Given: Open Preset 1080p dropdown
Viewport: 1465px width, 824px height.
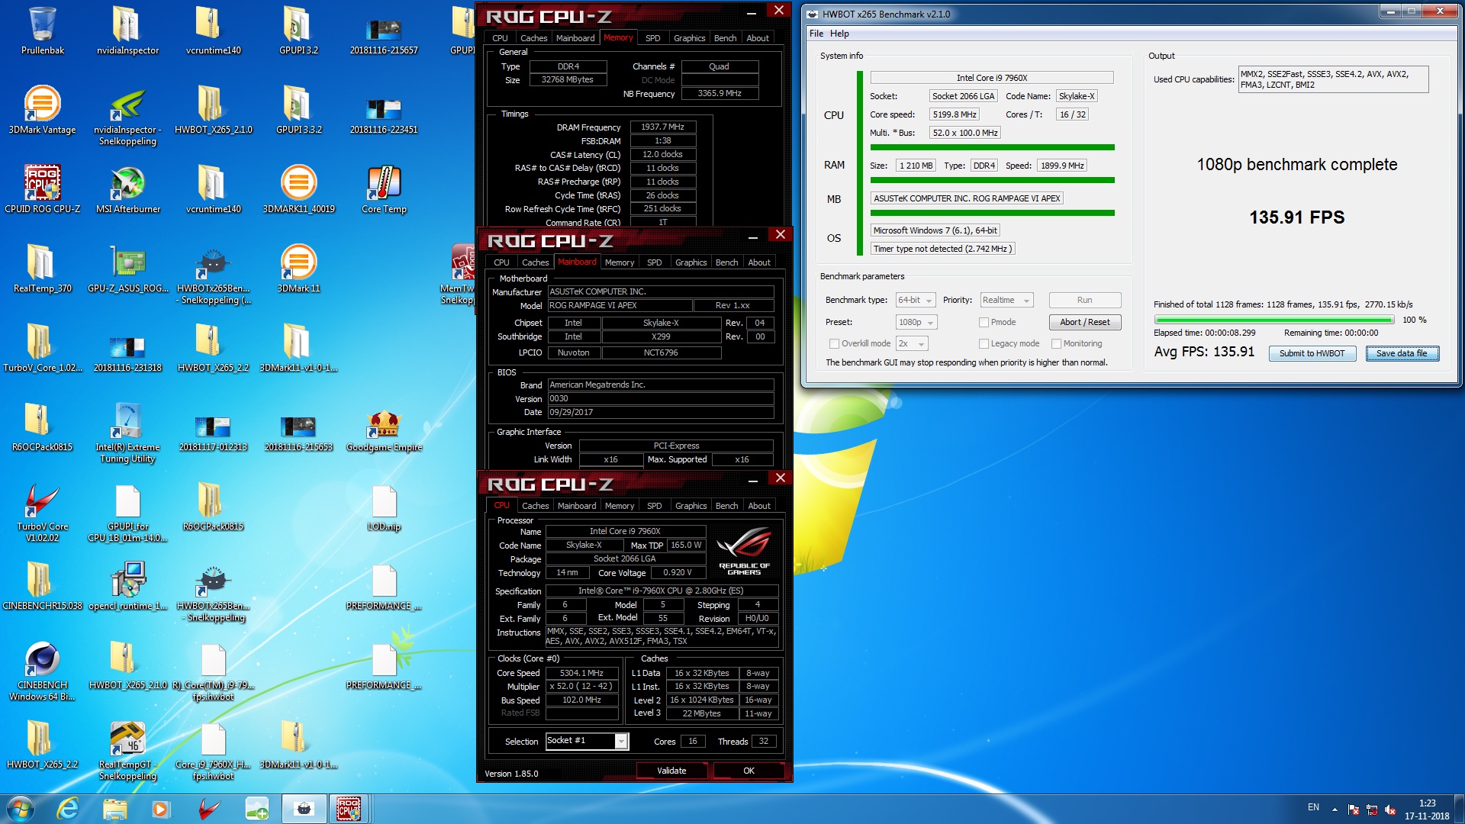Looking at the screenshot, I should (x=916, y=322).
